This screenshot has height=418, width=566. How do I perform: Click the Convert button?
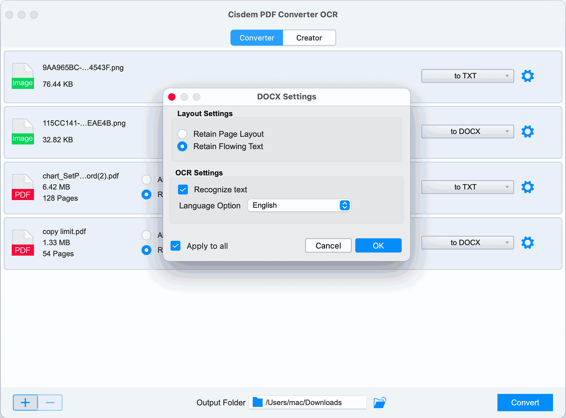point(525,403)
